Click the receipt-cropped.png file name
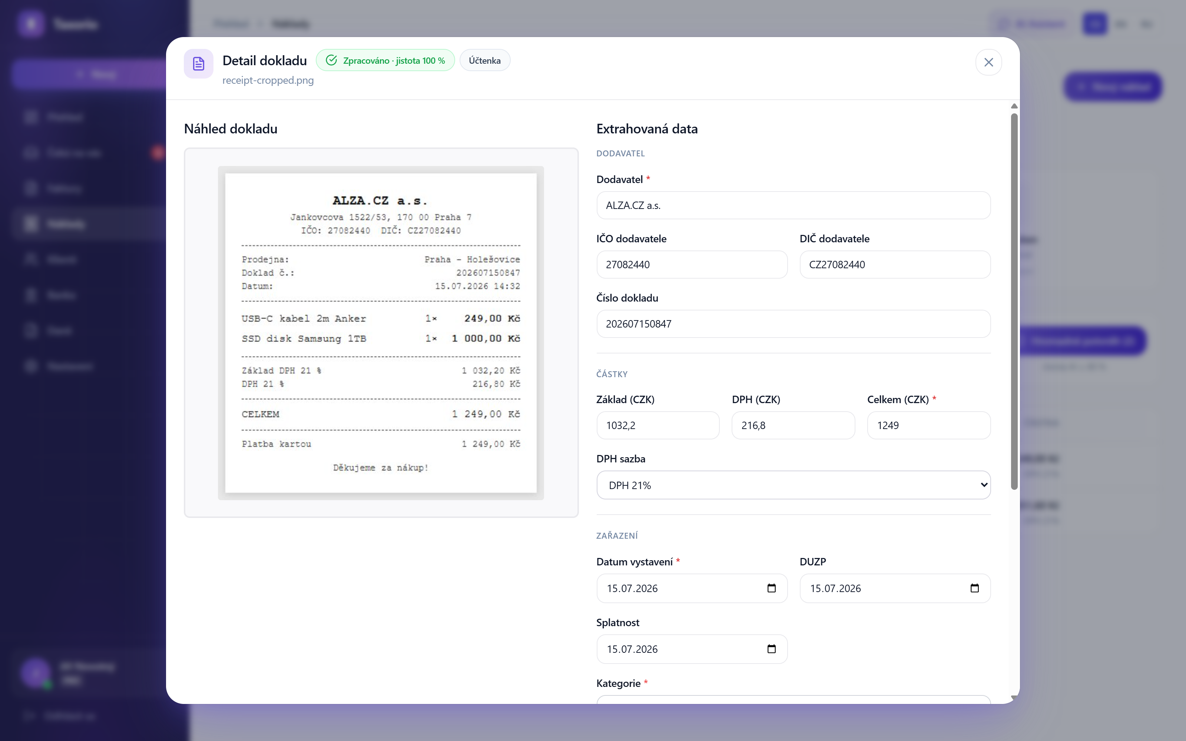This screenshot has height=741, width=1186. tap(268, 80)
